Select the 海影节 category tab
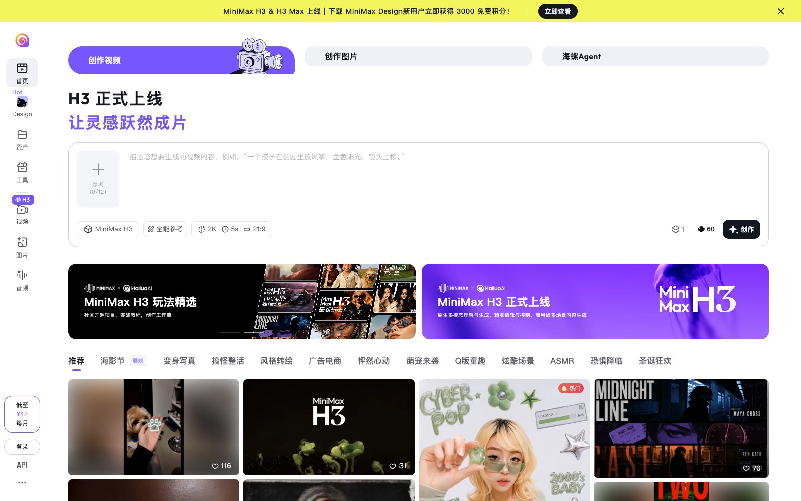Screen dimensions: 801x501 [x=112, y=361]
